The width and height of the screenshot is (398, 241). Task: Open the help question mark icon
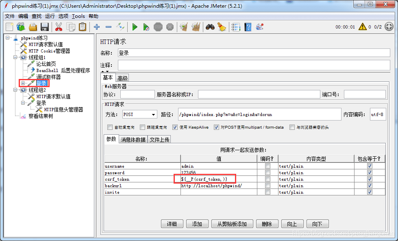pos(248,27)
